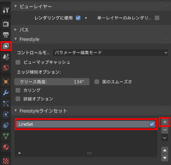Open the Render properties tab
Image resolution: width=171 pixels, height=165 pixels.
[x=6, y=24]
